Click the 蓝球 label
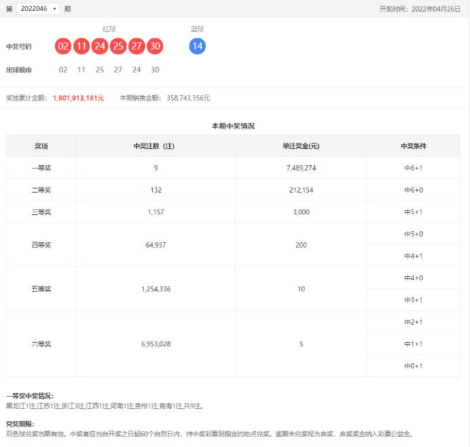Screen dimensions: 470x447 (198, 29)
